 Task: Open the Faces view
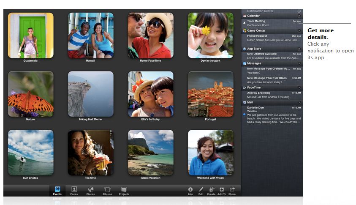pyautogui.click(x=74, y=191)
